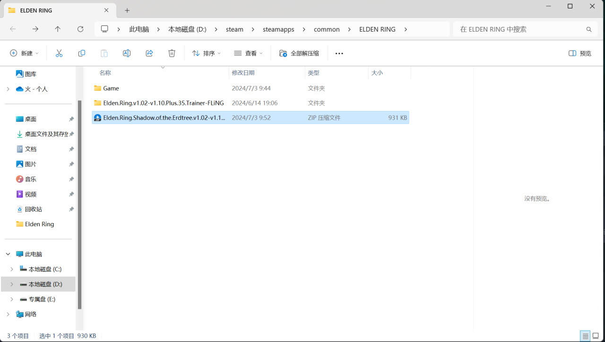Viewport: 605px width, 342px height.
Task: Click the search magnifier icon
Action: click(x=589, y=29)
